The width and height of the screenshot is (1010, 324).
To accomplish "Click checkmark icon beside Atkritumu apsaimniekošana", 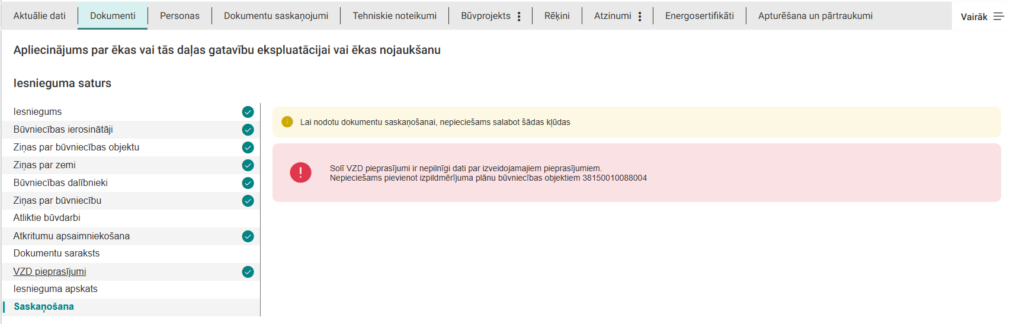I will coord(248,236).
